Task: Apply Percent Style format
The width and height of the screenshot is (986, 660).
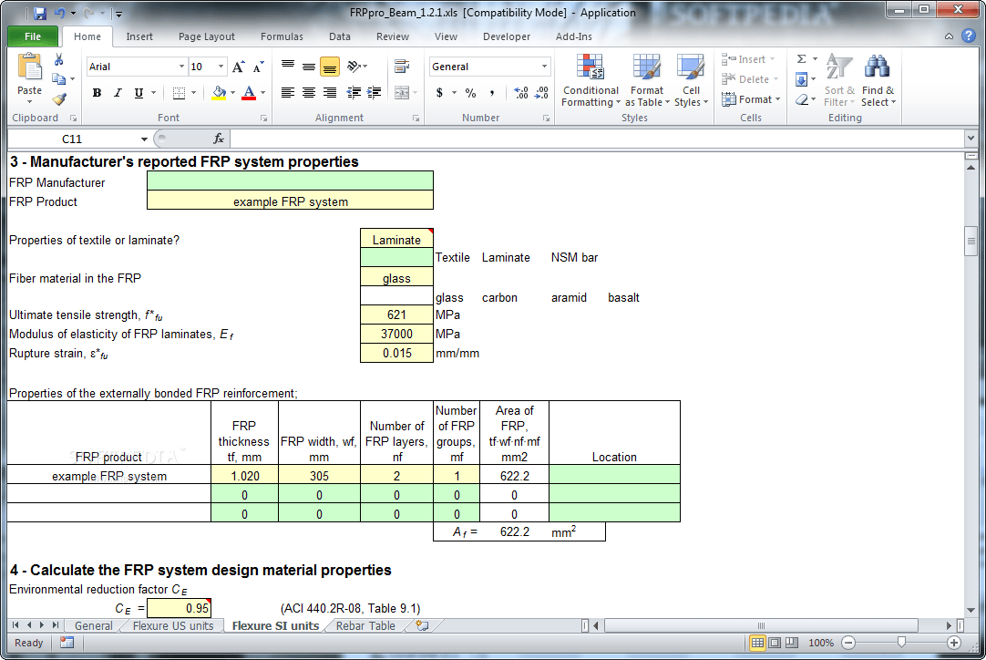Action: 470,93
